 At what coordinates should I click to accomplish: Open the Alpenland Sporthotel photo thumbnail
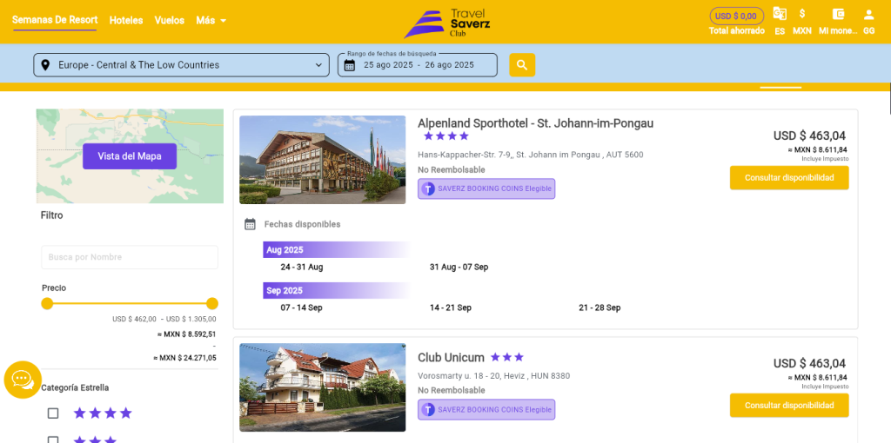tap(323, 160)
